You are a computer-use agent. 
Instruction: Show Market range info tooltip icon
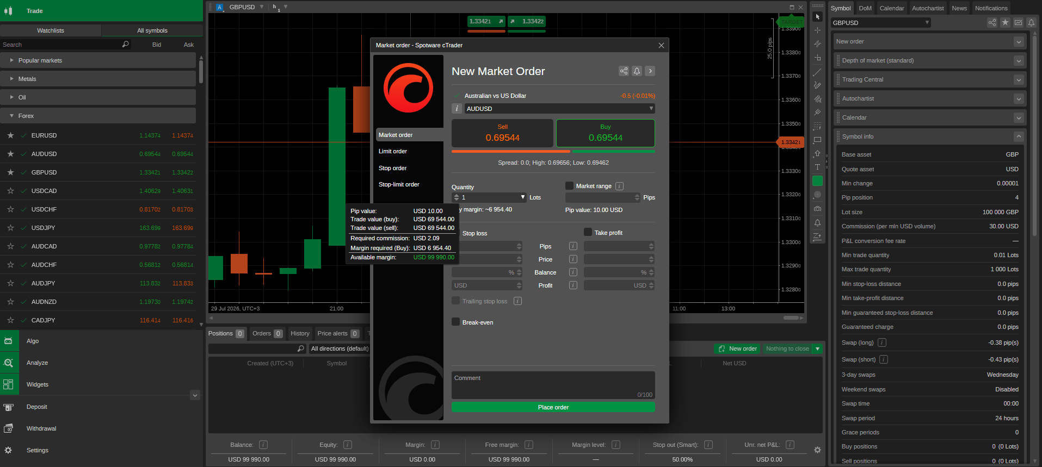619,186
